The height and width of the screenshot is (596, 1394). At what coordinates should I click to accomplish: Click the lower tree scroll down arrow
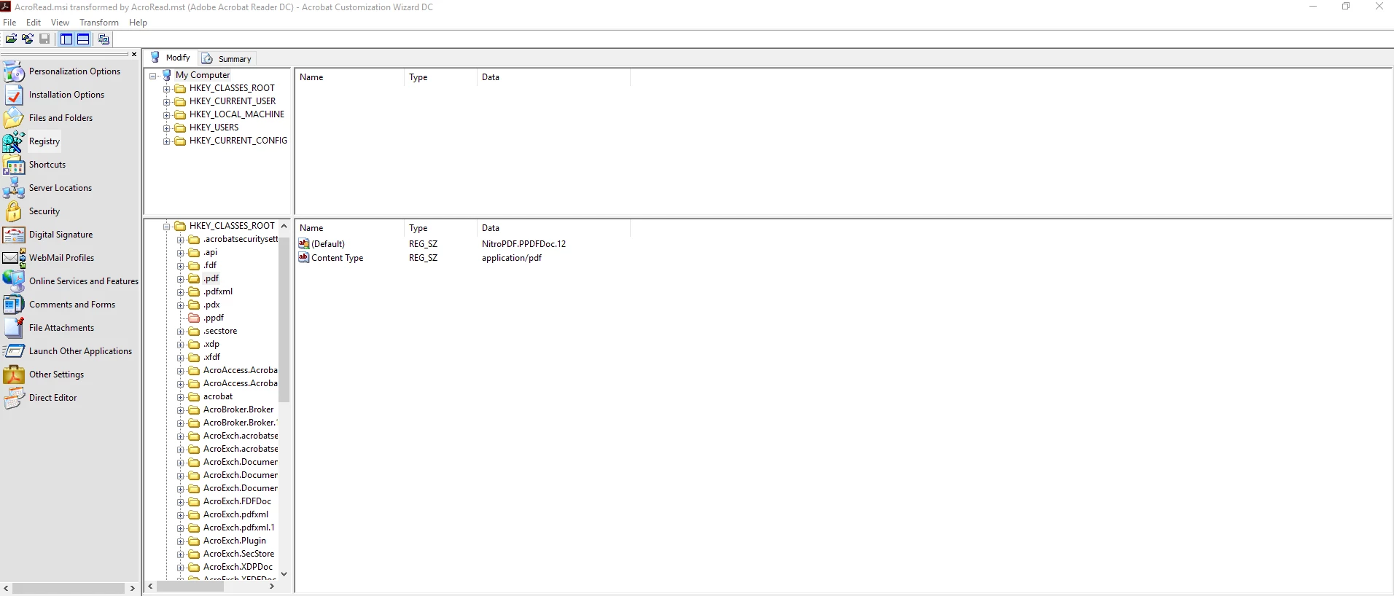(x=284, y=574)
